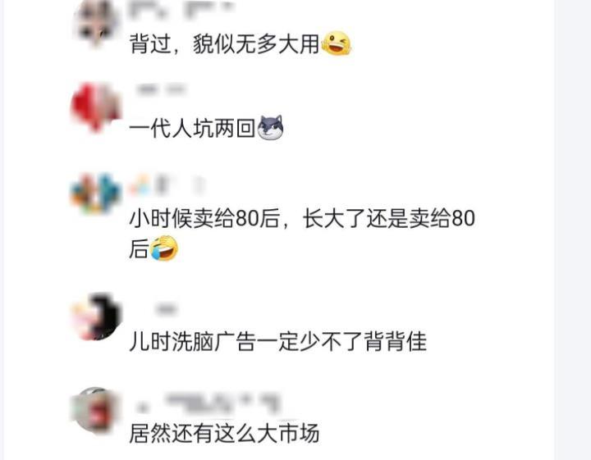The image size is (591, 460).
Task: Open the red avatar beside 一代人坑两回
Action: coord(96,107)
